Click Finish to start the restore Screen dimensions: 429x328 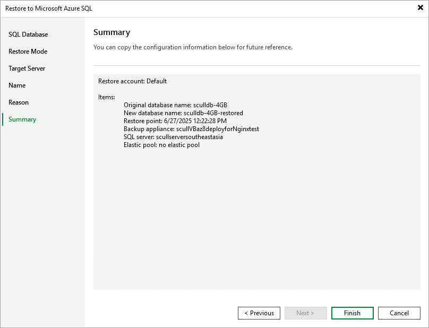tap(352, 313)
